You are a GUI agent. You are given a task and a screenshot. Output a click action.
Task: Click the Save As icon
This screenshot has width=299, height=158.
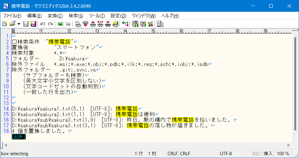(33, 24)
